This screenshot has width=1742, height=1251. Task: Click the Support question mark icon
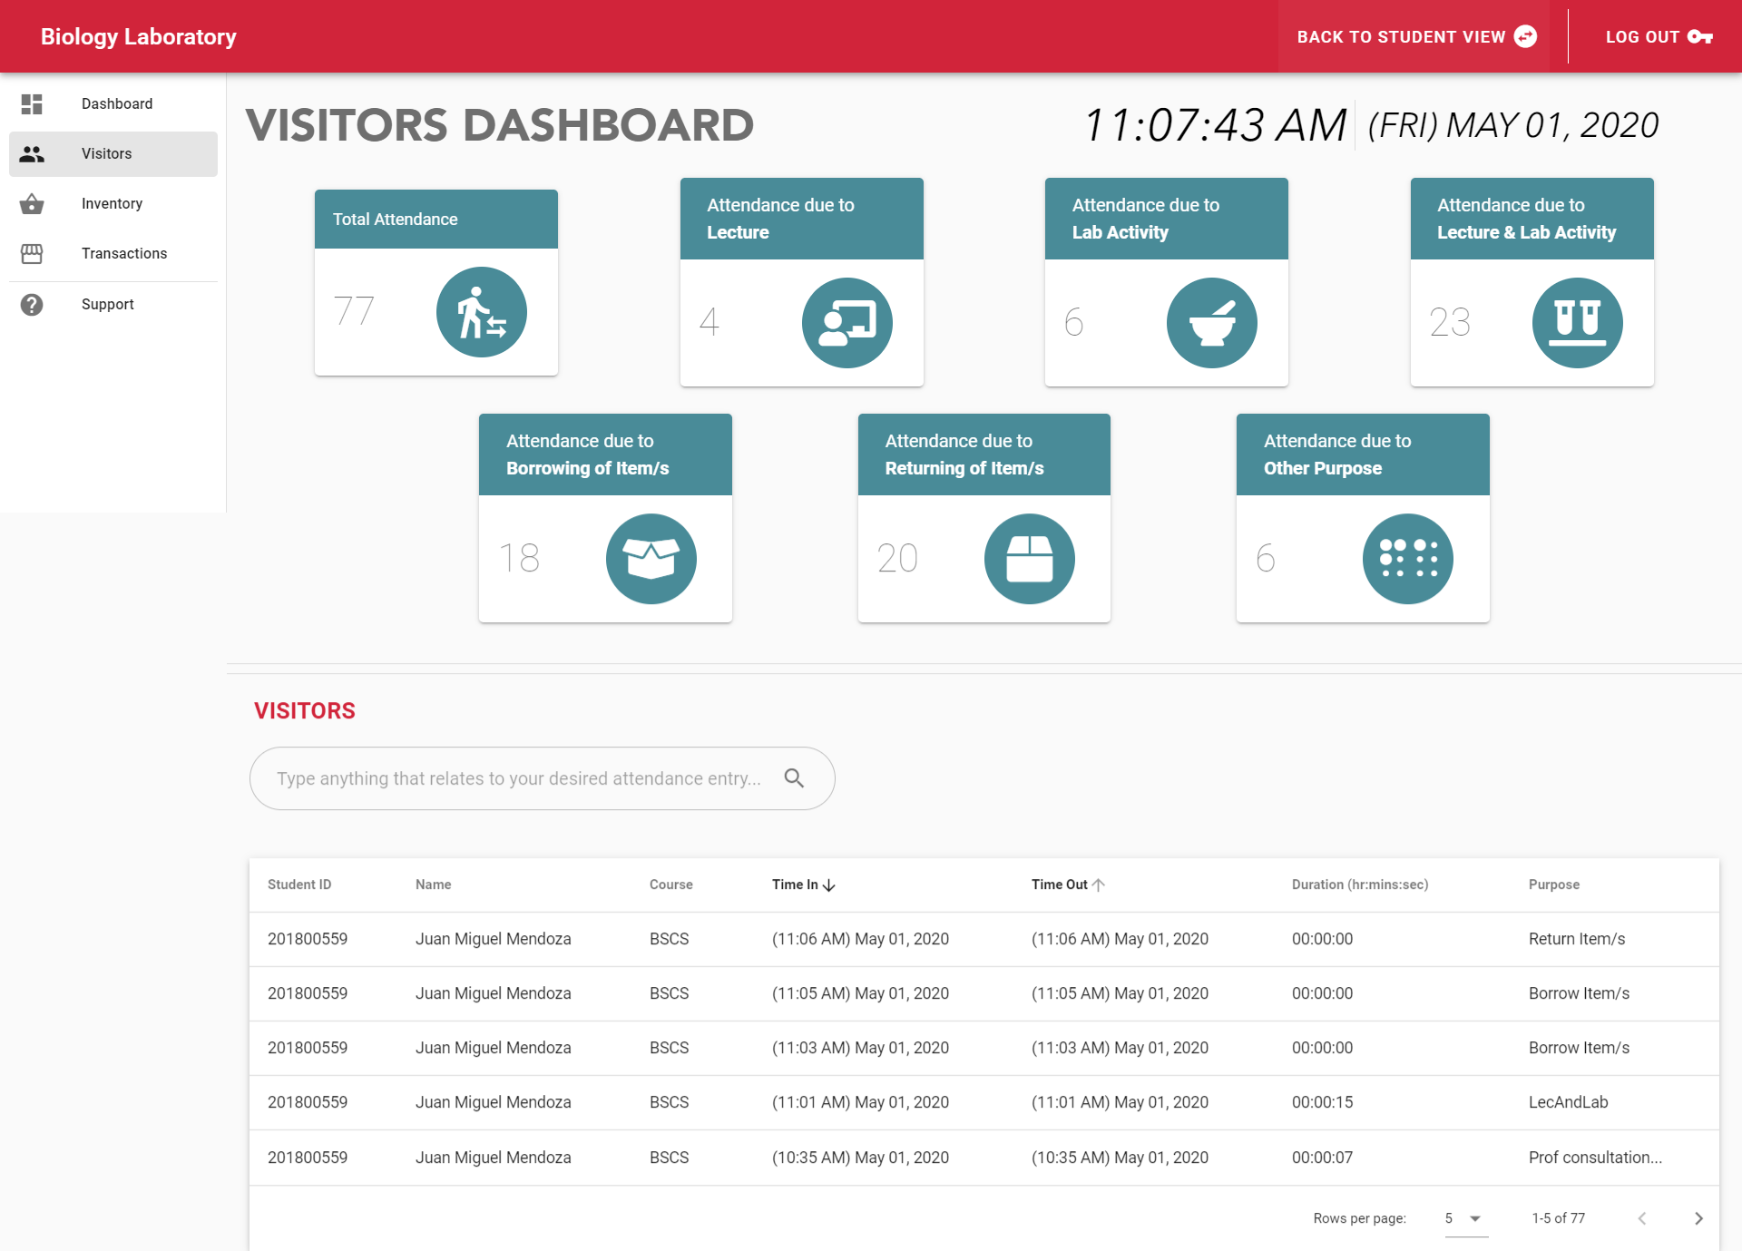click(32, 305)
